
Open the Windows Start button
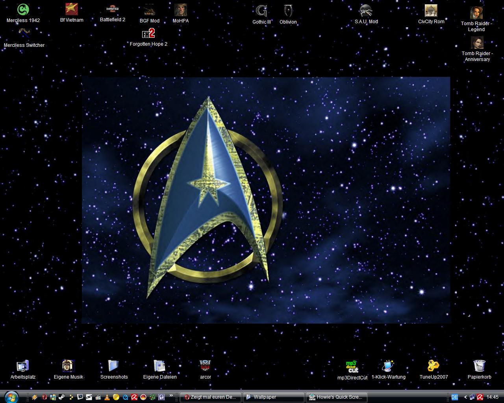pyautogui.click(x=11, y=397)
